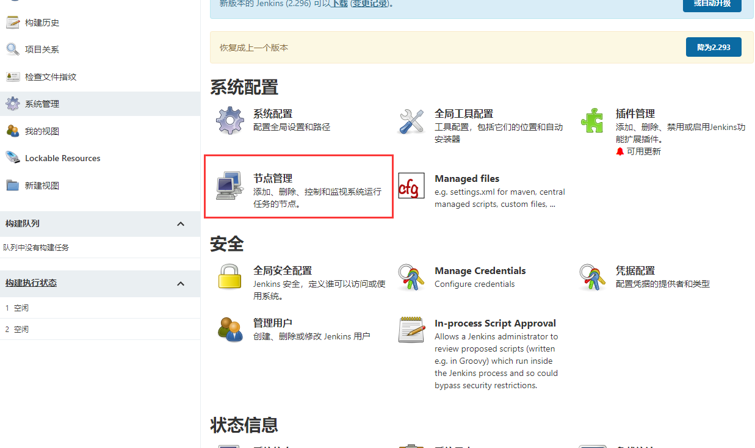The image size is (755, 448).
Task: Open the 全局安全配置 link
Action: (283, 270)
